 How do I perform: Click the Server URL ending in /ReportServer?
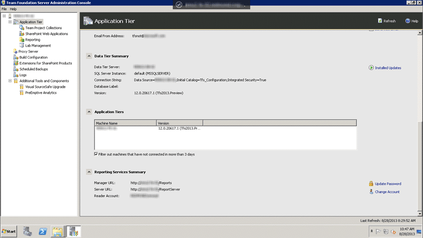pos(155,189)
